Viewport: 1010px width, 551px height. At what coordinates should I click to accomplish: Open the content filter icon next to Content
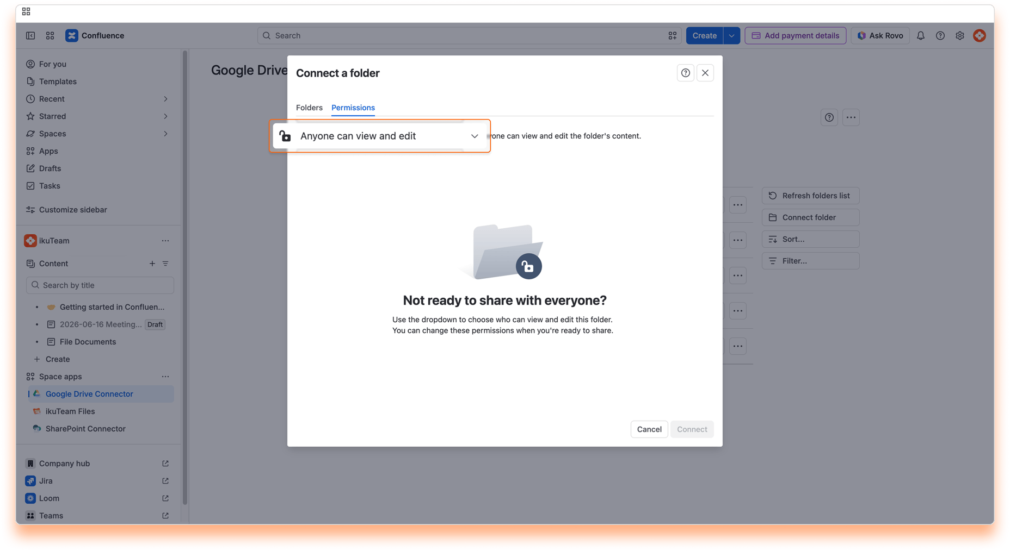point(165,264)
